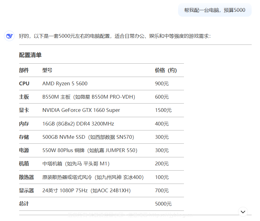Click the '主板' row label
260x221 pixels.
coord(24,97)
